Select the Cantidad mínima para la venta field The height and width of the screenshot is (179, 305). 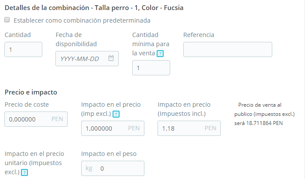[x=151, y=68]
